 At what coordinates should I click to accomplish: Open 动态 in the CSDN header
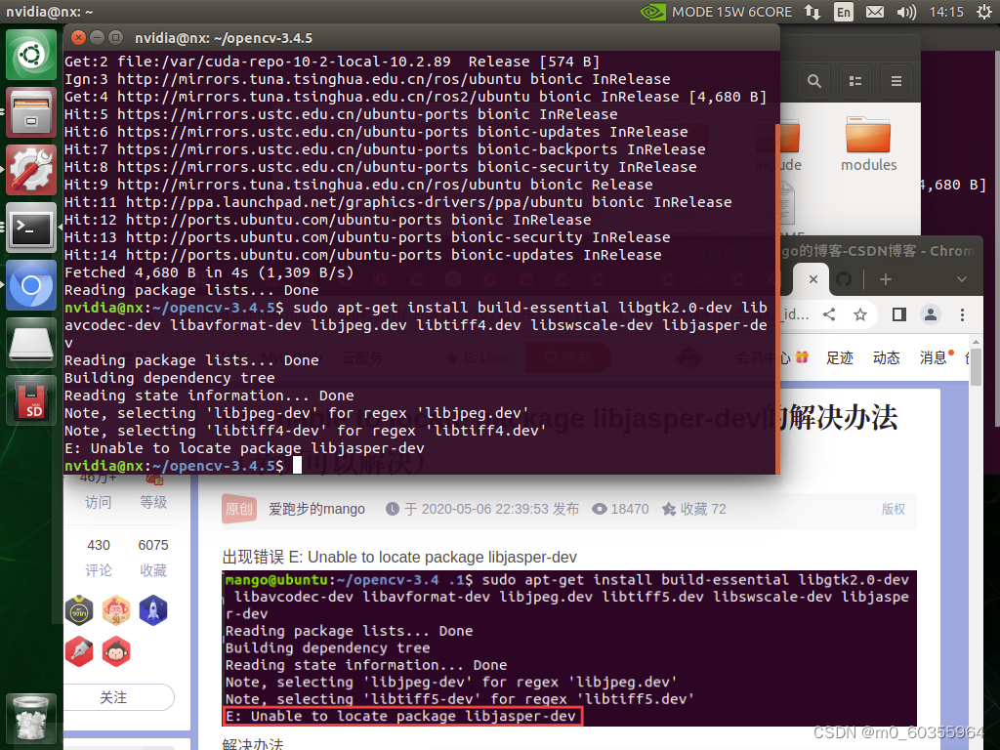pyautogui.click(x=887, y=357)
